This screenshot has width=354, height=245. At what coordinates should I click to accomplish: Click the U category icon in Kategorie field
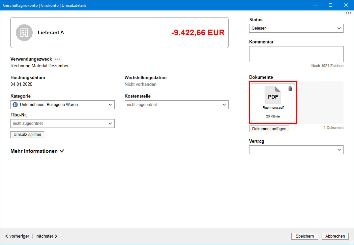pyautogui.click(x=15, y=105)
